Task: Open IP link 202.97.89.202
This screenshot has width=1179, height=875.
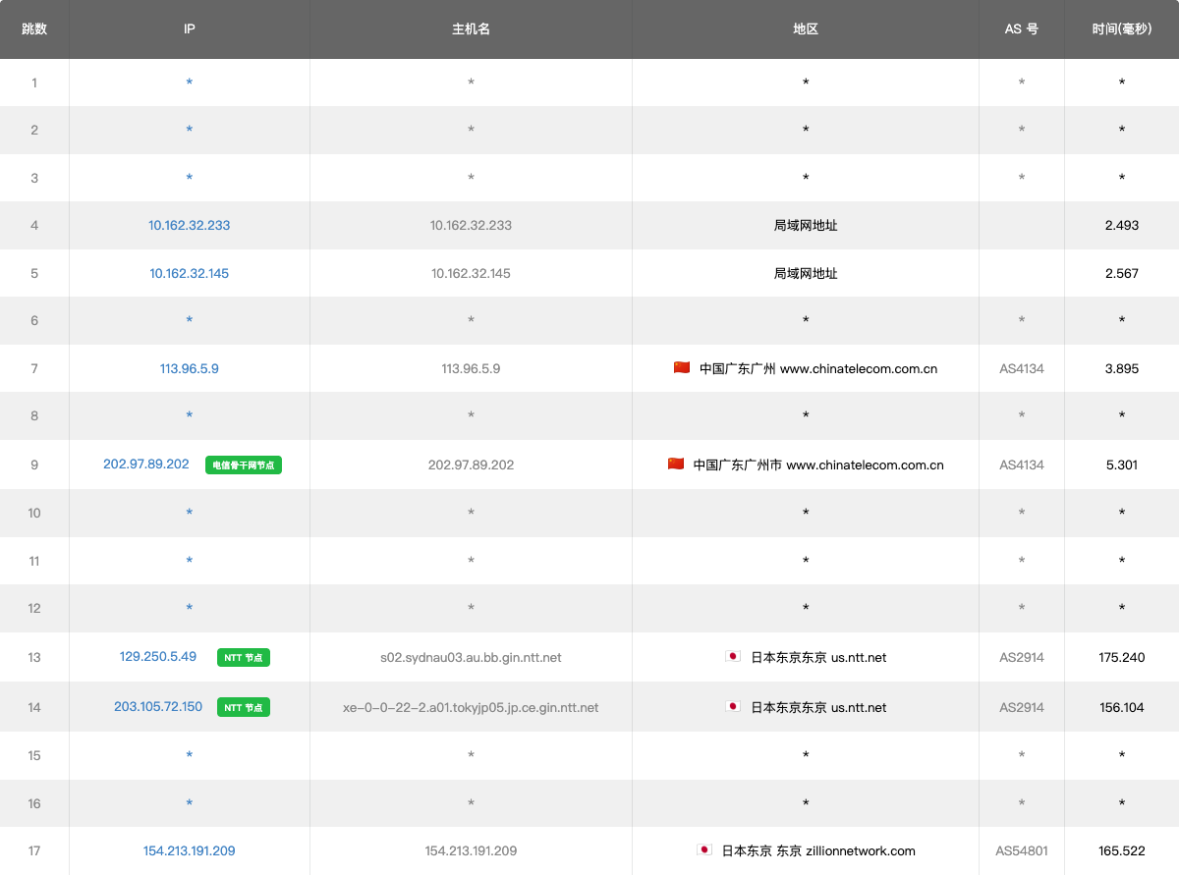Action: 146,464
